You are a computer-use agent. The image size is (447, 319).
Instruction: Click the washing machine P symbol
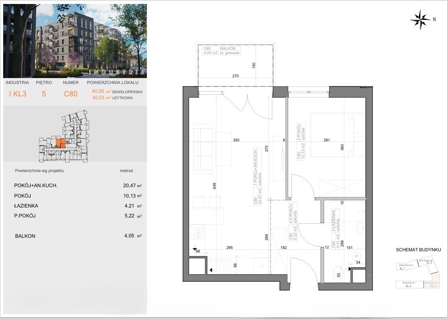357,257
